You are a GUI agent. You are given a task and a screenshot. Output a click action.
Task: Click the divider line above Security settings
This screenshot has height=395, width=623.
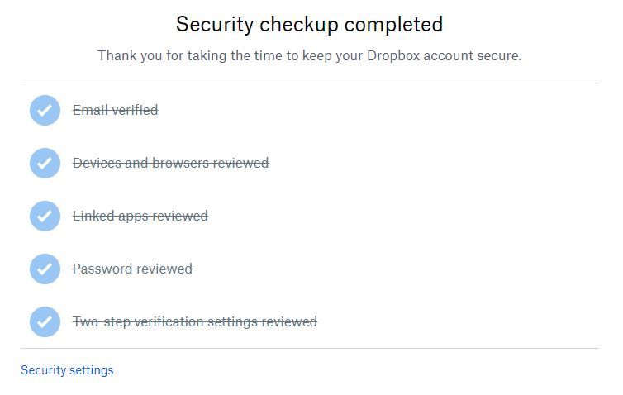coord(310,349)
